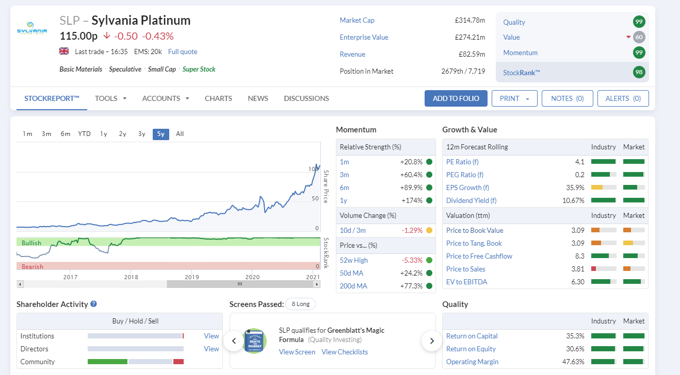Open the DISCUSSIONS tab
Screen dimensions: 680x375
point(306,98)
